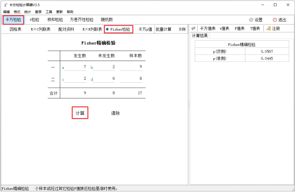Image resolution: width=295 pixels, height=192 pixels.
Task: Click the 计算 button
Action: [x=80, y=113]
